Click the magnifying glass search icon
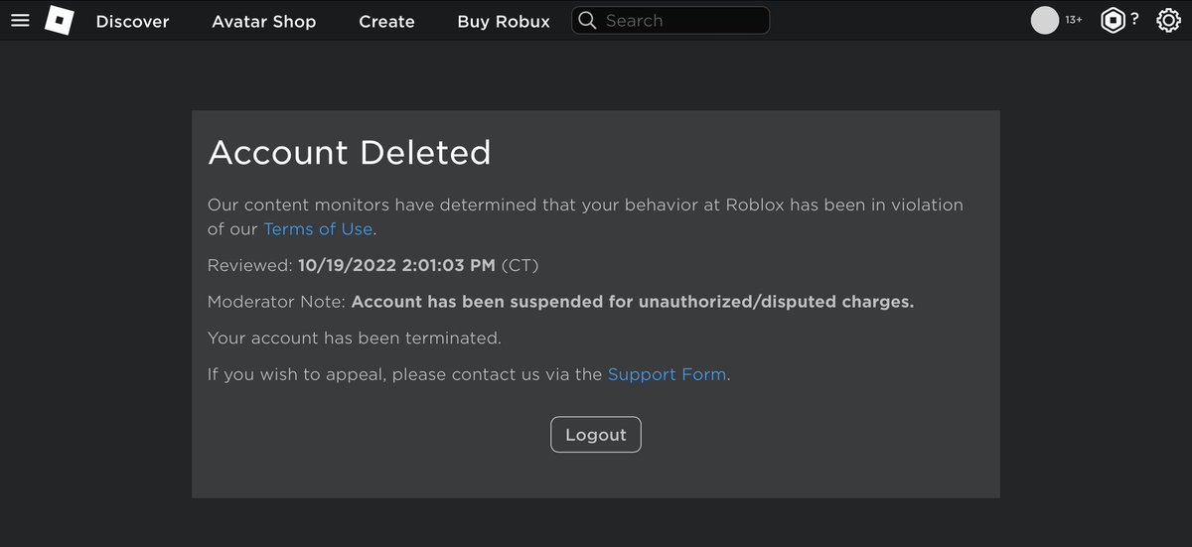Viewport: 1192px width, 547px height. [588, 20]
